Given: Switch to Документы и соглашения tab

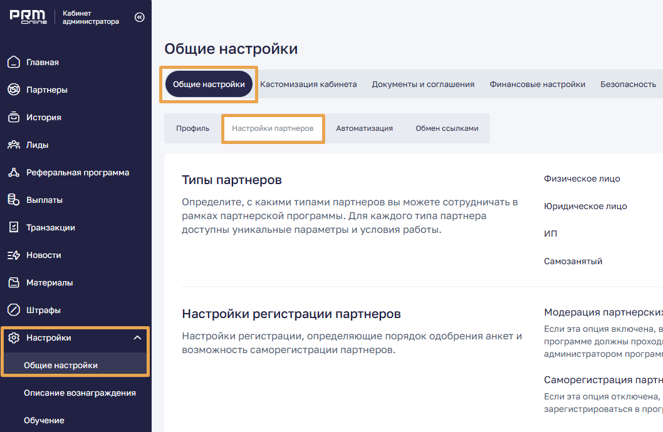Looking at the screenshot, I should point(423,85).
